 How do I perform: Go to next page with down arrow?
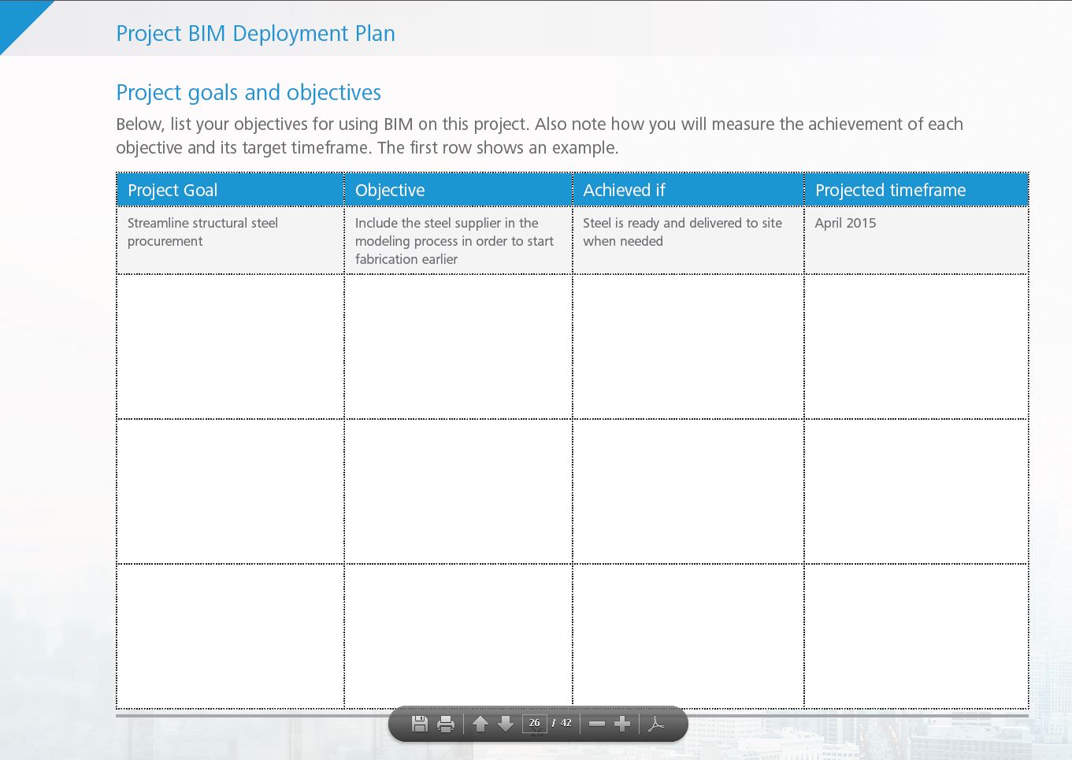point(506,724)
